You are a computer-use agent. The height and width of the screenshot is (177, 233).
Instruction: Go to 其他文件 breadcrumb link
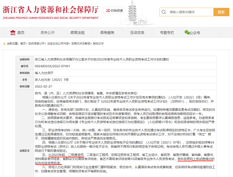[x=98, y=44]
